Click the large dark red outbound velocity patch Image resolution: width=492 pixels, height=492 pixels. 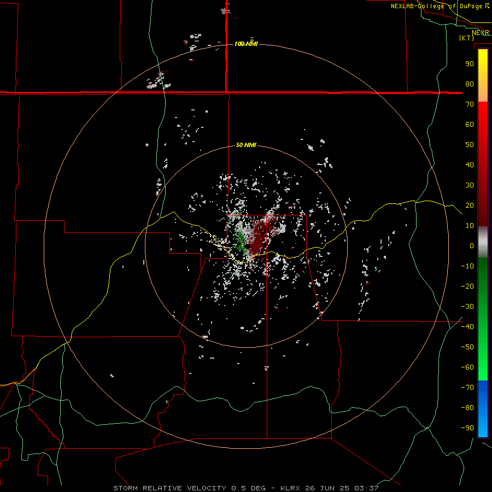click(259, 237)
